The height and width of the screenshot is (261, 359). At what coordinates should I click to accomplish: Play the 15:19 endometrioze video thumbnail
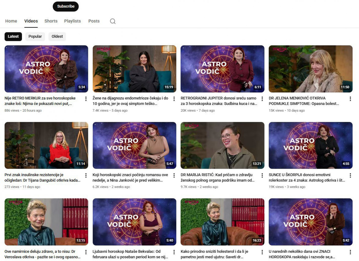tap(134, 69)
